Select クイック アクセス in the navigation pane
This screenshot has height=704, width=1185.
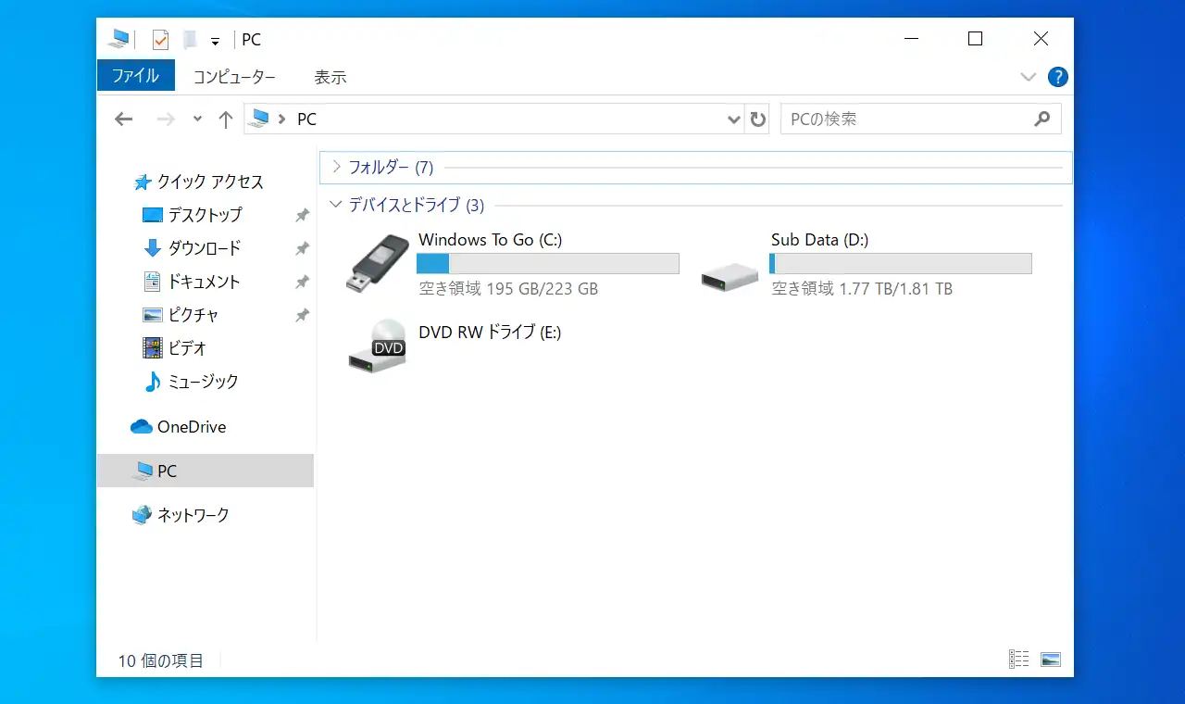click(210, 182)
